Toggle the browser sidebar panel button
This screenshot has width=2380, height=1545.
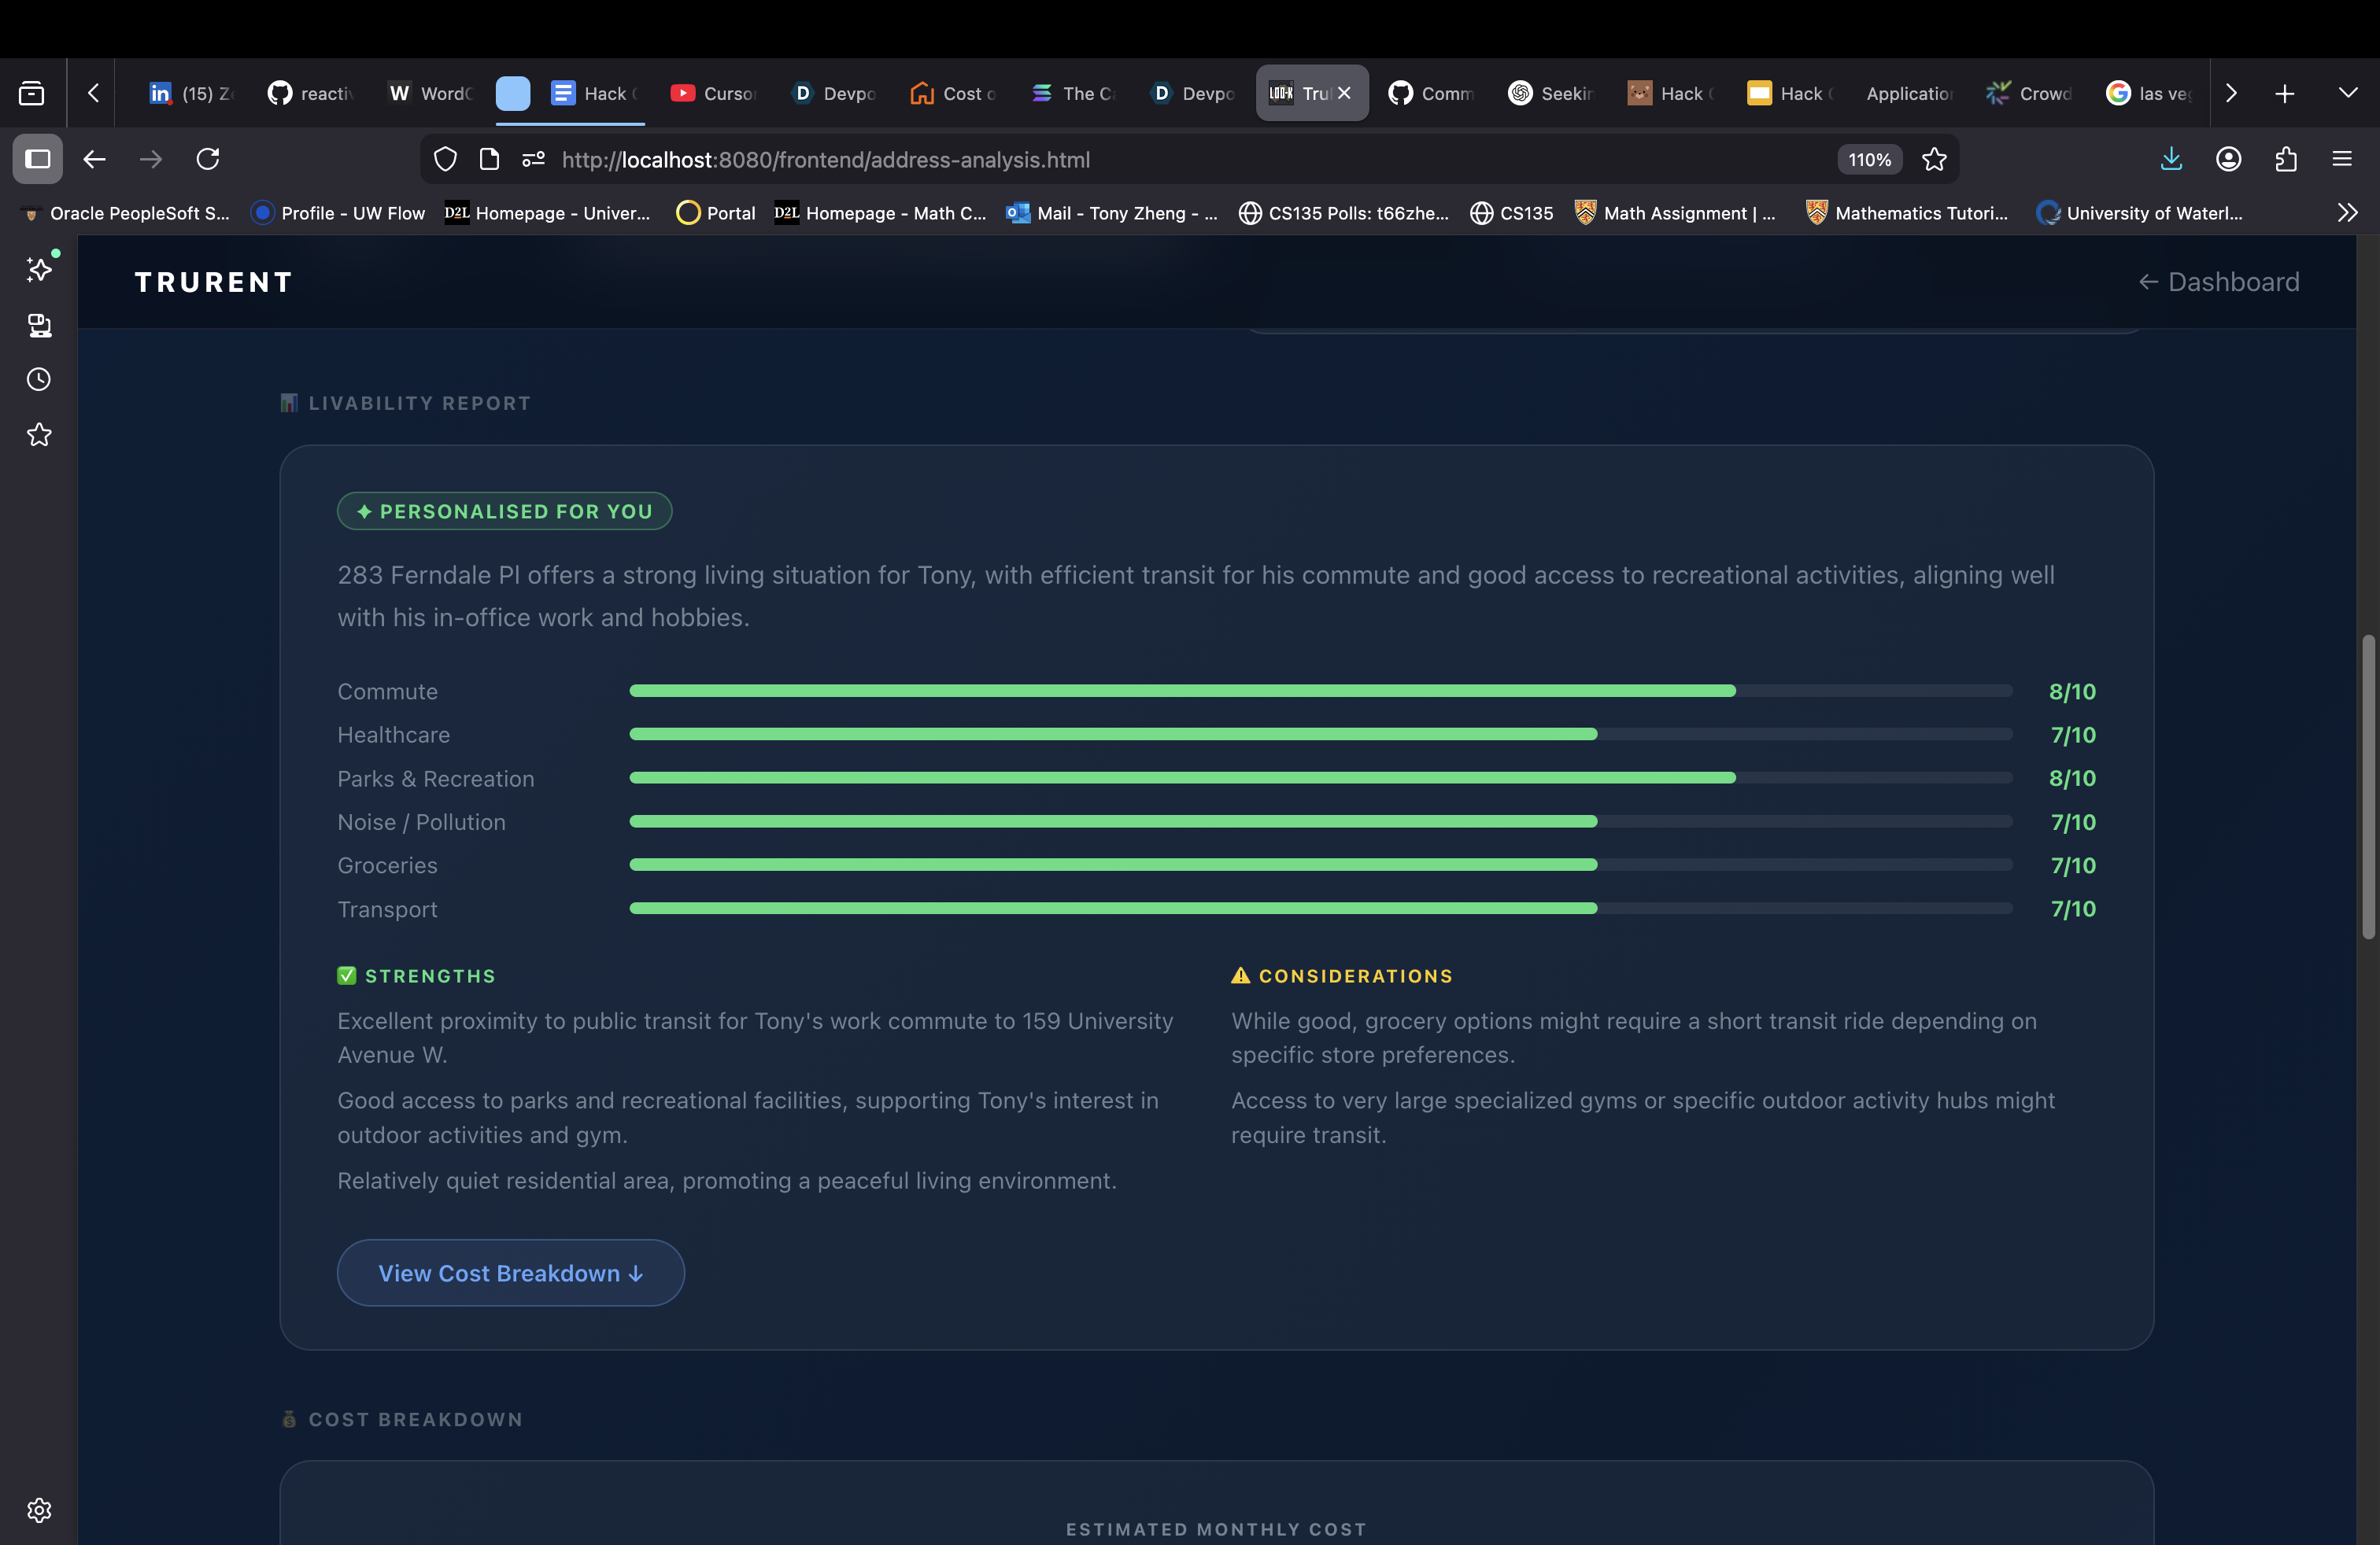38,159
